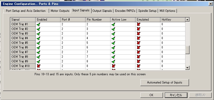Toggle Active Low checkmark for OEM Trig #9
The image size is (214, 100).
click(113, 62)
